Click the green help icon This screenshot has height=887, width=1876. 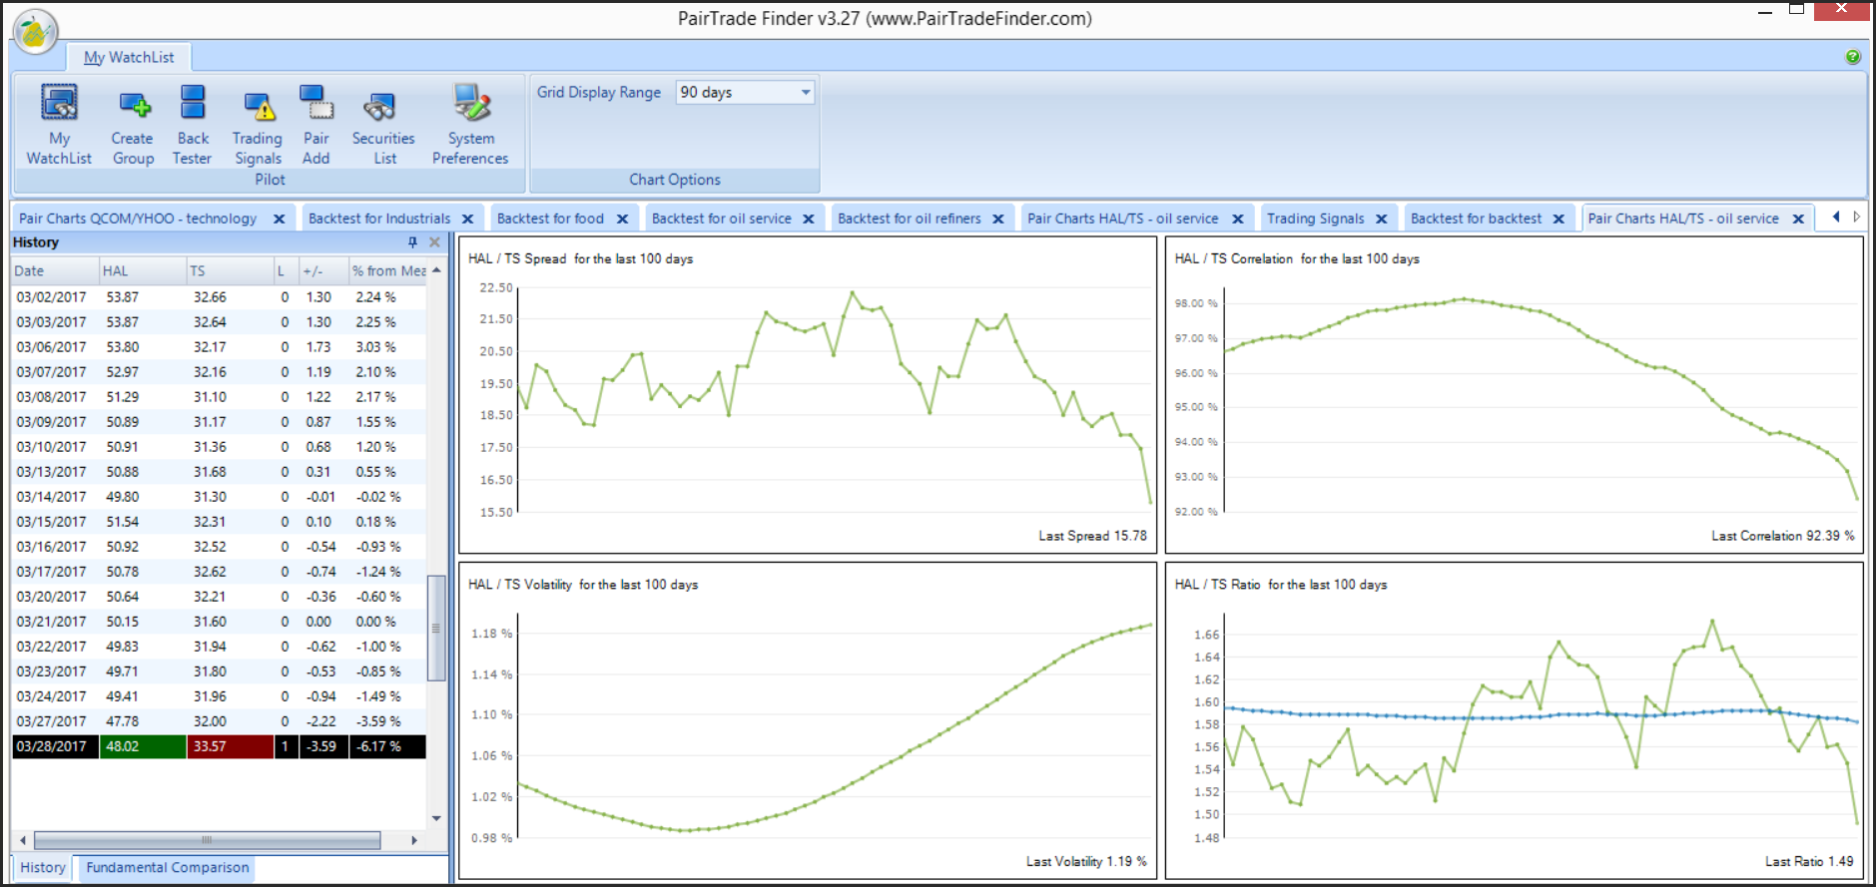1853,57
